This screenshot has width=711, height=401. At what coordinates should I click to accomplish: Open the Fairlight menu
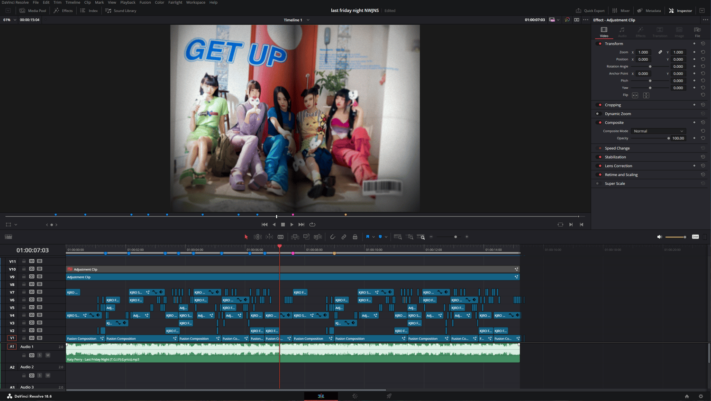point(175,2)
